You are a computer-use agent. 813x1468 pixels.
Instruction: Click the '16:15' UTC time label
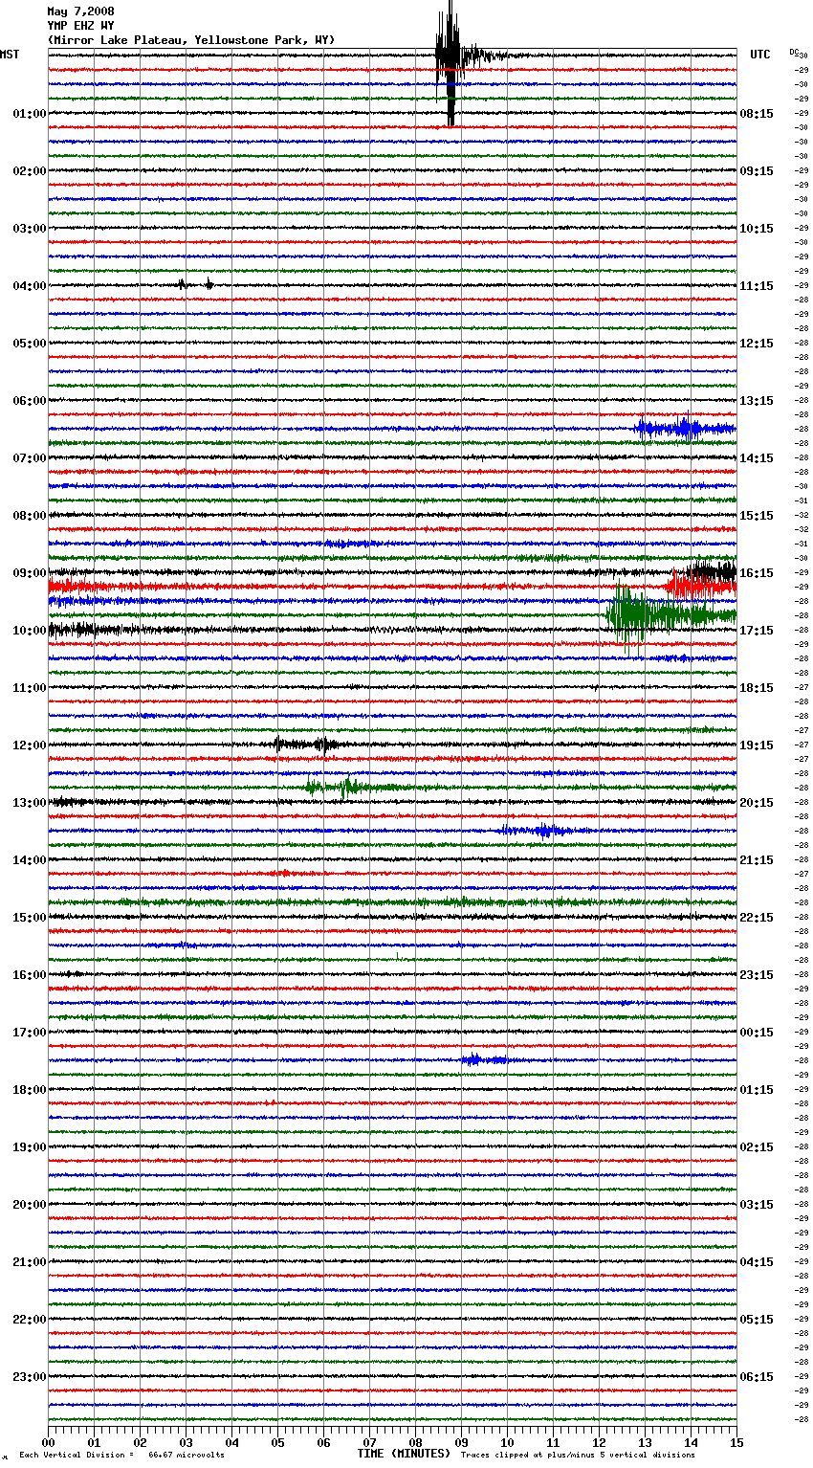(757, 573)
